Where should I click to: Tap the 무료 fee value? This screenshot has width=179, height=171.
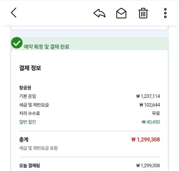[x=156, y=113]
